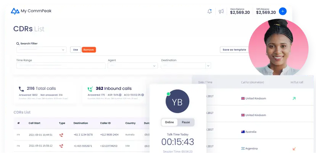Viewport: 316px width, 153px height.
Task: Click the Type column header
Action: click(x=62, y=123)
